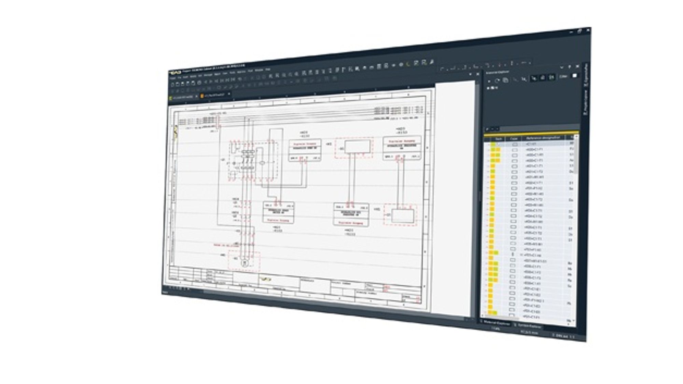Select the motor symbol at schematic bottom

click(x=244, y=263)
